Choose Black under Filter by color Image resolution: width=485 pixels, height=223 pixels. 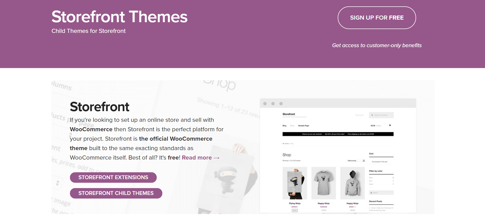click(x=371, y=177)
